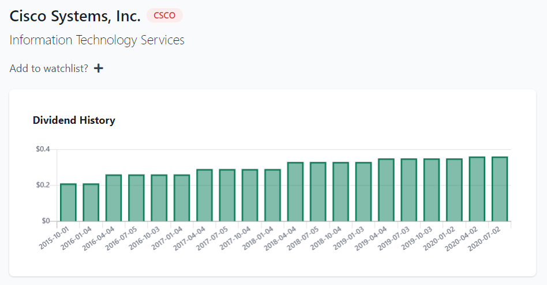Click the 2020-01-02 x-axis date label

click(439, 238)
